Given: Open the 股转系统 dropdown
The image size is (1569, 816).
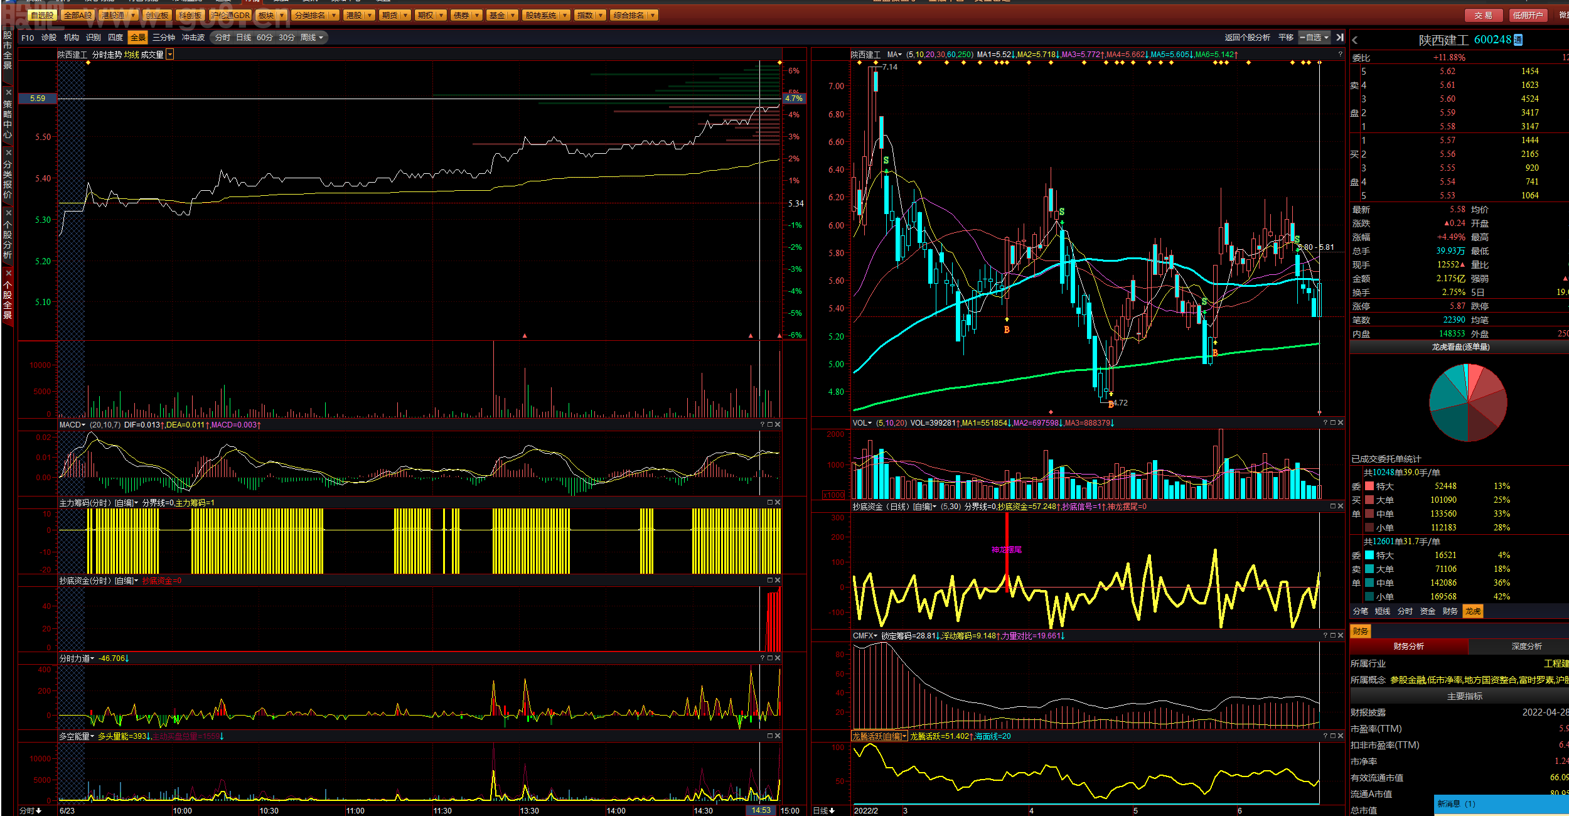Looking at the screenshot, I should click(x=565, y=15).
